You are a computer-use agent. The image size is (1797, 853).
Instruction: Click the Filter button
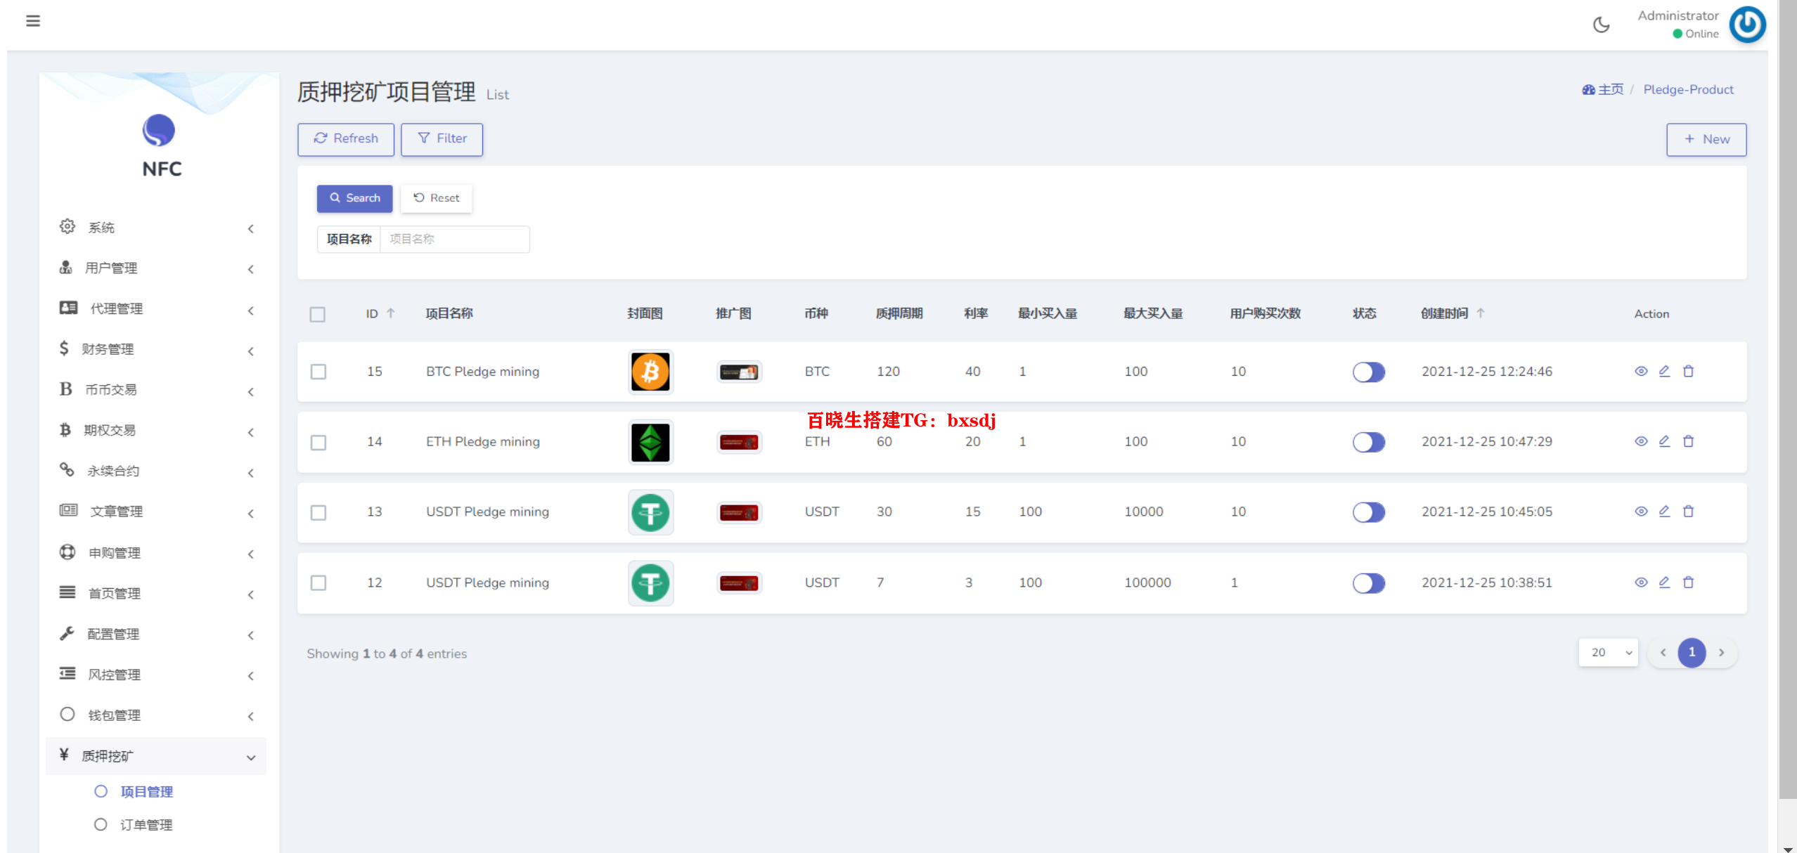(x=442, y=139)
